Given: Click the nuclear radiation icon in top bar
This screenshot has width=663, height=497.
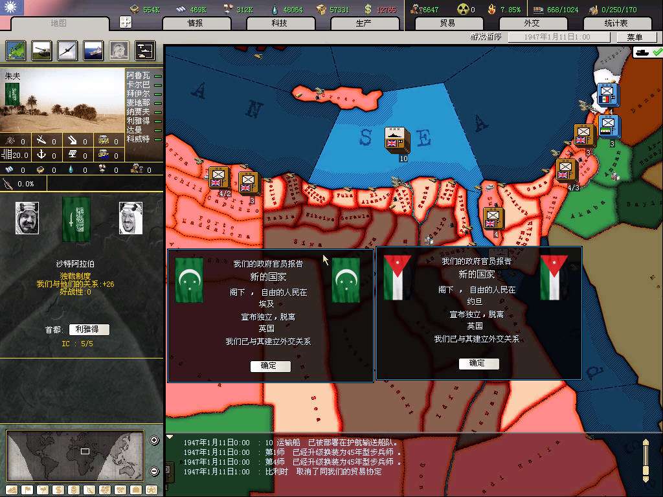Looking at the screenshot, I should (x=463, y=9).
